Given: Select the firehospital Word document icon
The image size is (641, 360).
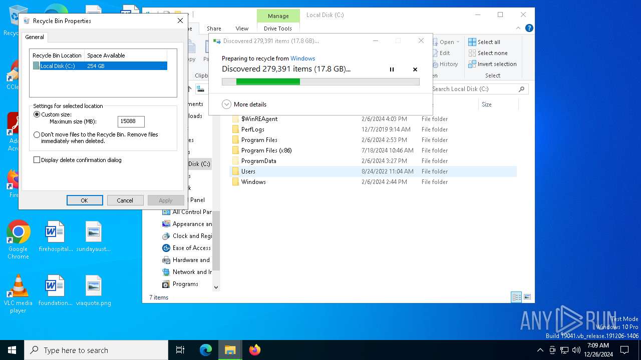Looking at the screenshot, I should tap(55, 237).
